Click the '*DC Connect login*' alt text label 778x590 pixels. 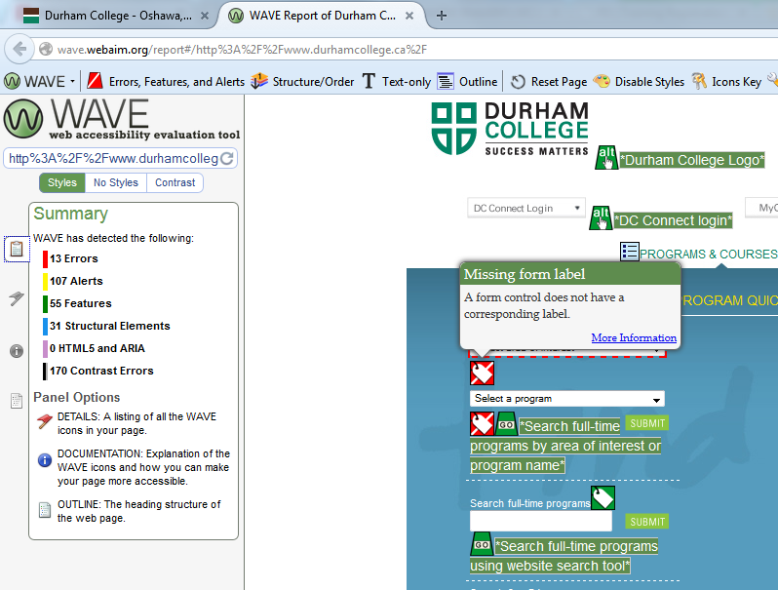click(x=673, y=220)
